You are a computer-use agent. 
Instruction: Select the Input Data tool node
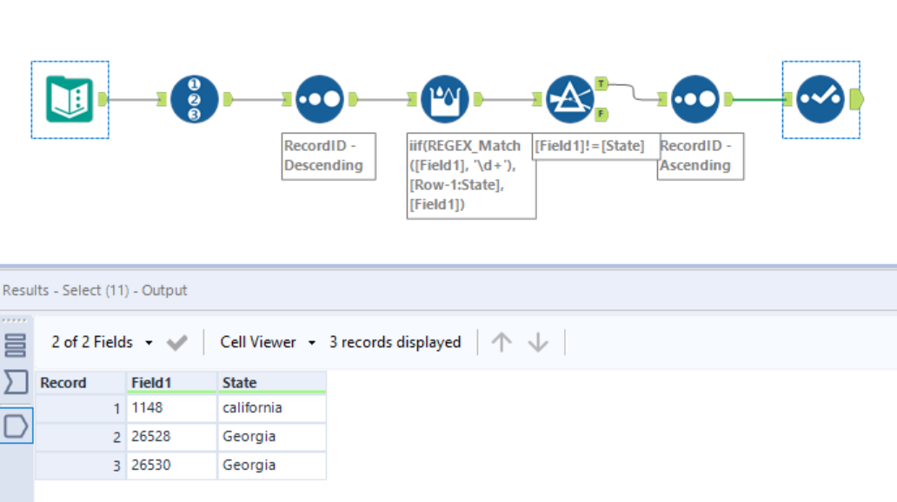tap(70, 100)
